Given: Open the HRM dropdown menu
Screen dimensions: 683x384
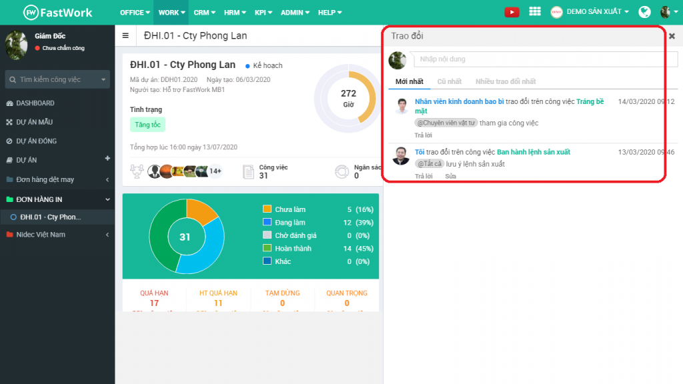Looking at the screenshot, I should tap(235, 13).
